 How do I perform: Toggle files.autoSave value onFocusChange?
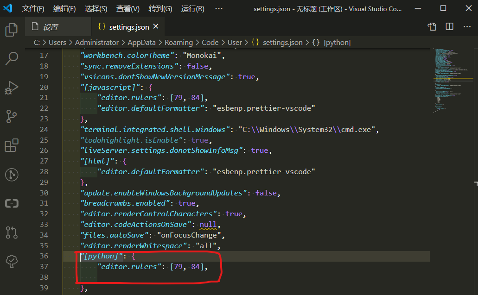tap(191, 235)
